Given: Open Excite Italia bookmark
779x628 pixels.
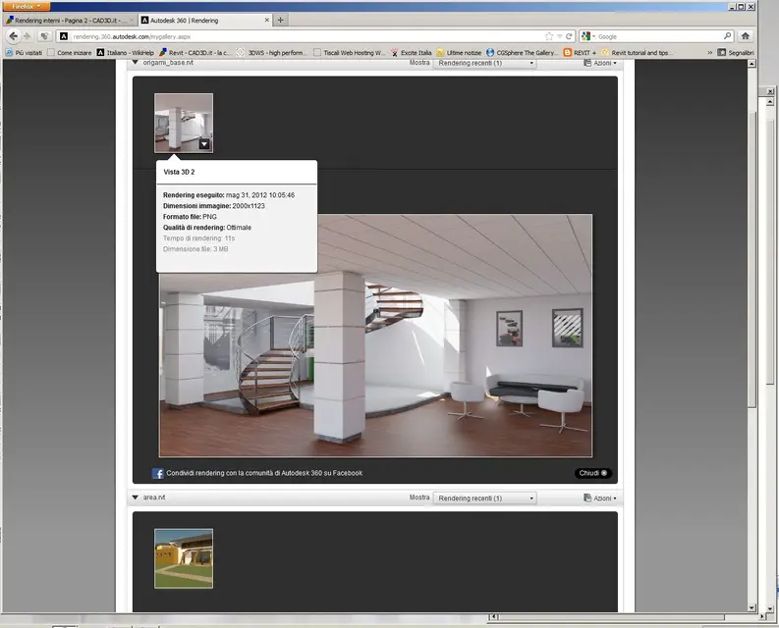Looking at the screenshot, I should pos(411,53).
